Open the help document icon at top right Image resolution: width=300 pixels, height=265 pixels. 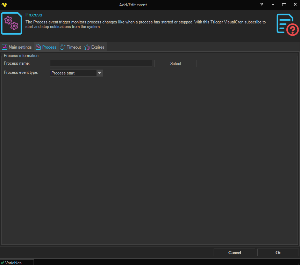287,24
